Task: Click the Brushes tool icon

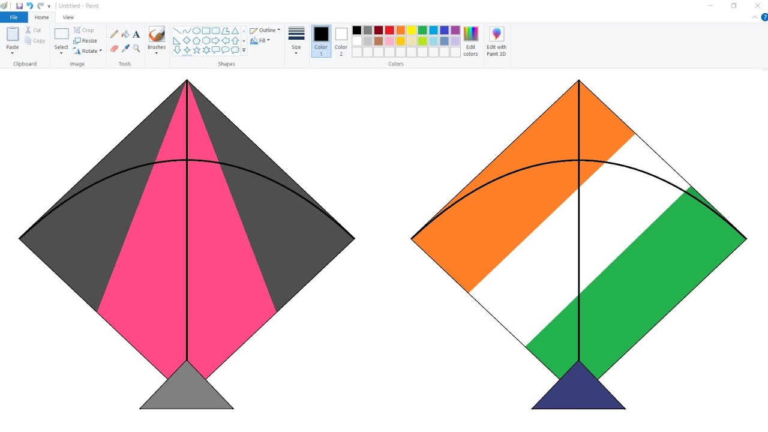Action: (157, 34)
